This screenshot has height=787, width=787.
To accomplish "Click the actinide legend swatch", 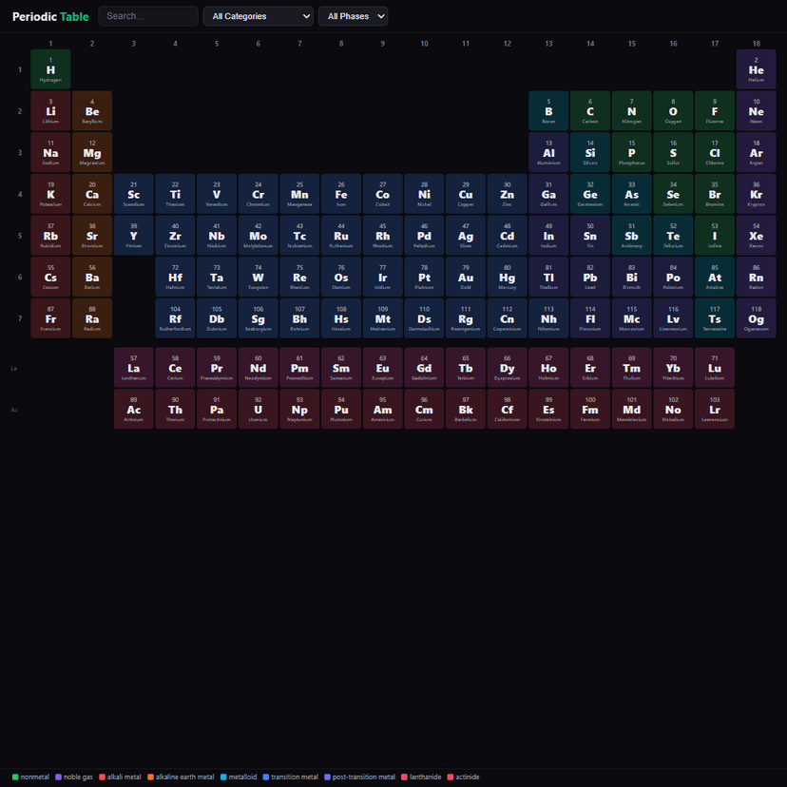I will (451, 777).
